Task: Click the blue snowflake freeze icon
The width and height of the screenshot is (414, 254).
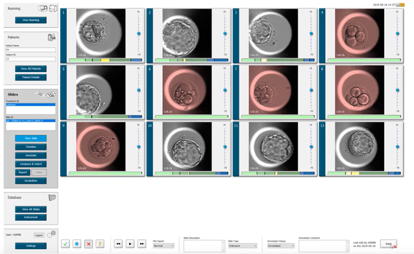Action: coord(77,244)
